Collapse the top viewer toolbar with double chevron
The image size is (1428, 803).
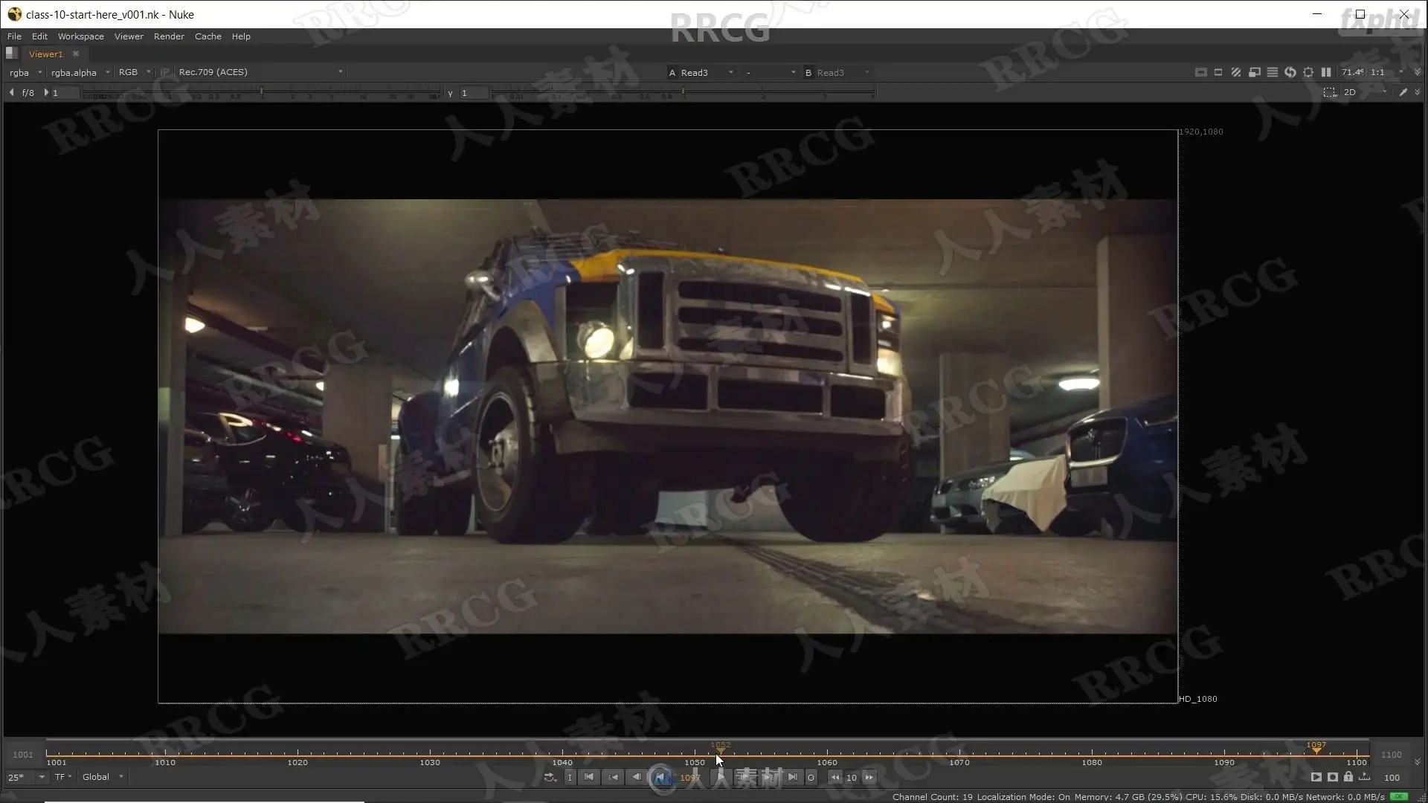1418,73
